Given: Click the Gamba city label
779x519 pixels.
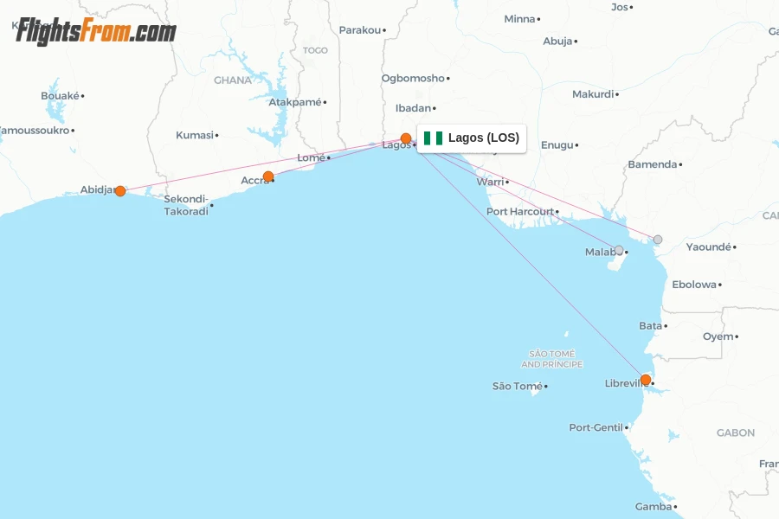Looking at the screenshot, I should (x=653, y=507).
